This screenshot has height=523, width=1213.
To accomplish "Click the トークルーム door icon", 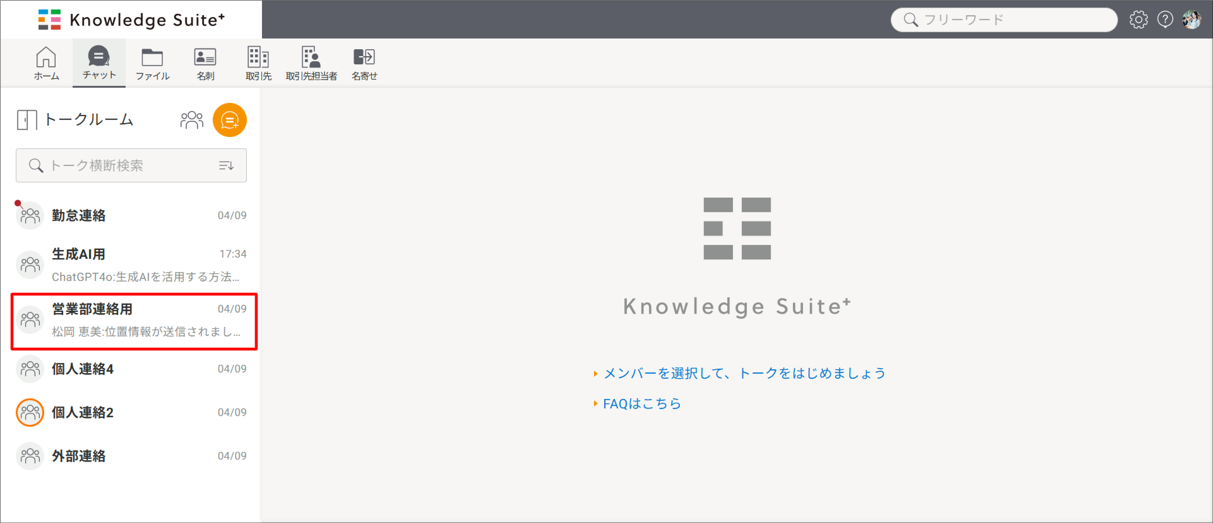I will pos(27,120).
